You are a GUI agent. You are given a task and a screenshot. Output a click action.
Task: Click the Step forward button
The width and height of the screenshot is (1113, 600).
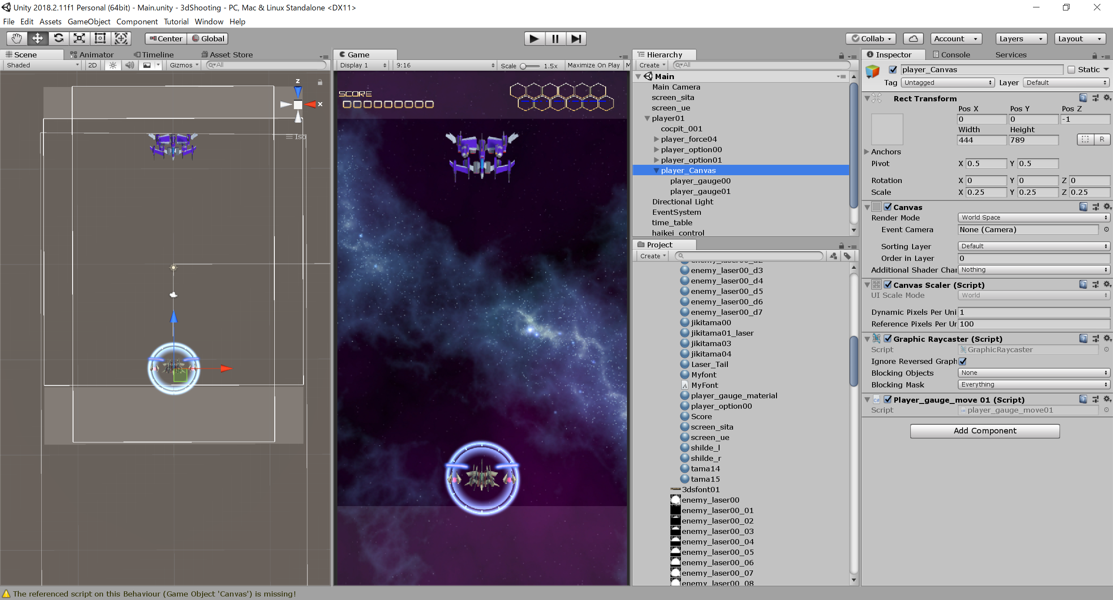[576, 39]
